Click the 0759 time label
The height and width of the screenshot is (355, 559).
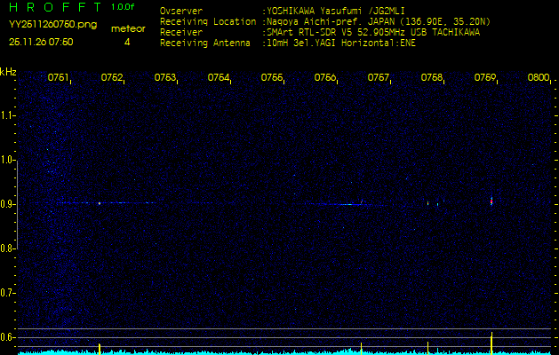(x=485, y=77)
